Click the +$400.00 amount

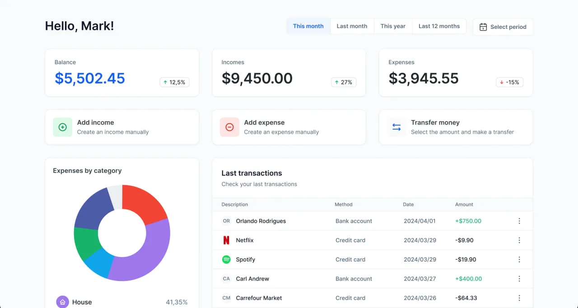[469, 279]
